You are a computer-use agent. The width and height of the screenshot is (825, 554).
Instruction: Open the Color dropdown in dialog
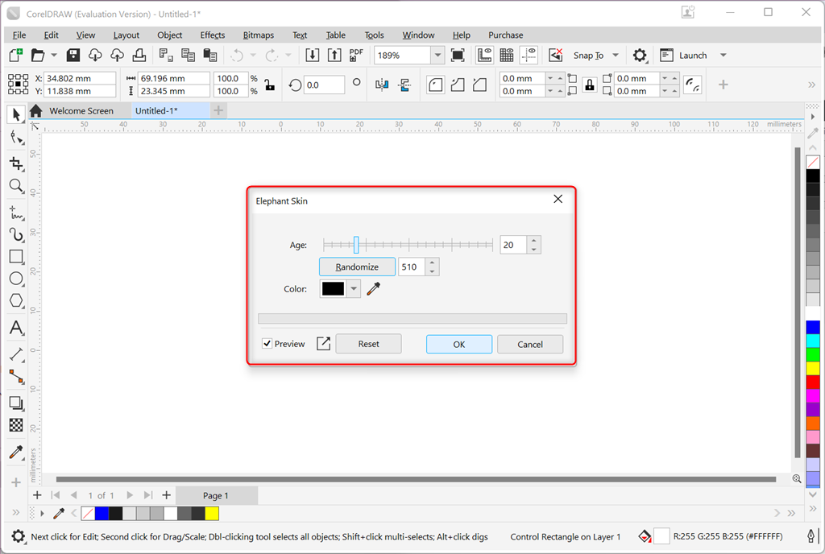pos(354,288)
